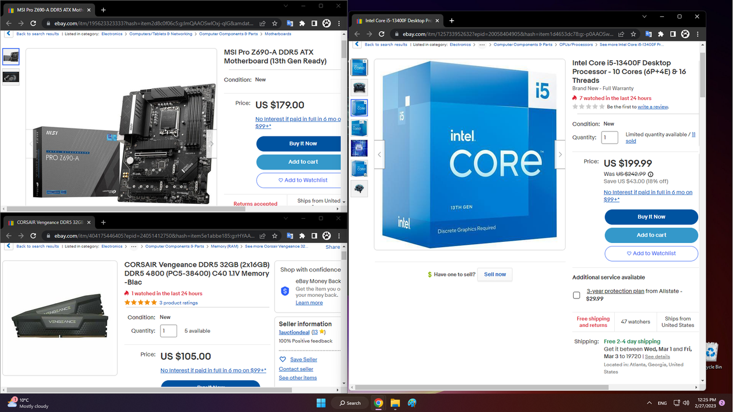Viewport: 741px width, 412px height.
Task: Open tab search dropdown in Intel window
Action: [x=644, y=17]
